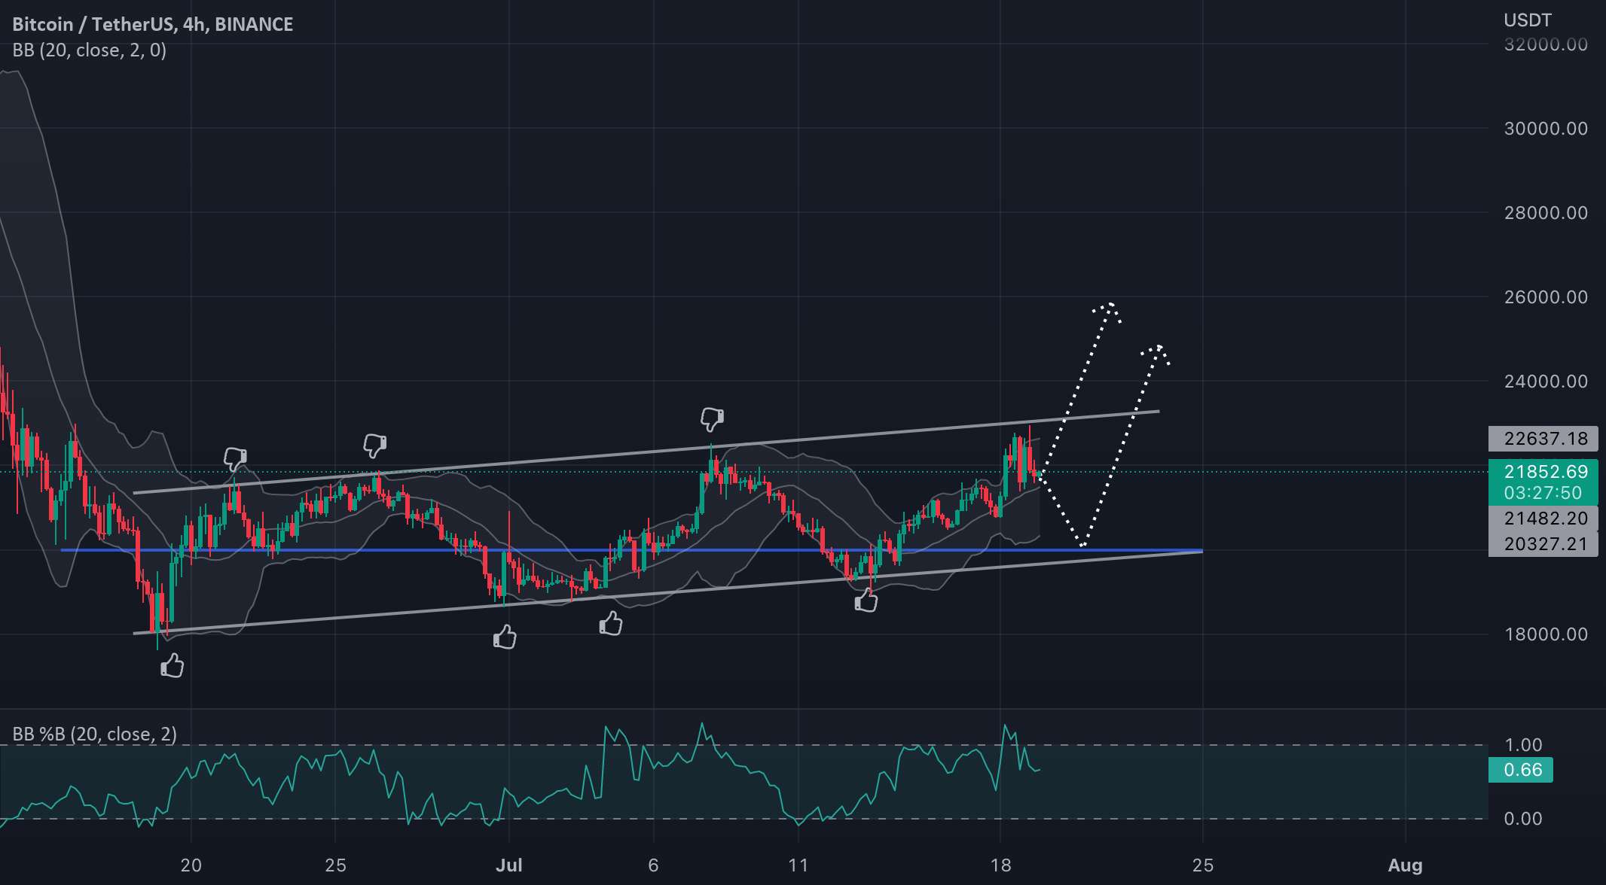Click the 26000.00 price axis label
This screenshot has height=885, width=1606.
point(1546,297)
